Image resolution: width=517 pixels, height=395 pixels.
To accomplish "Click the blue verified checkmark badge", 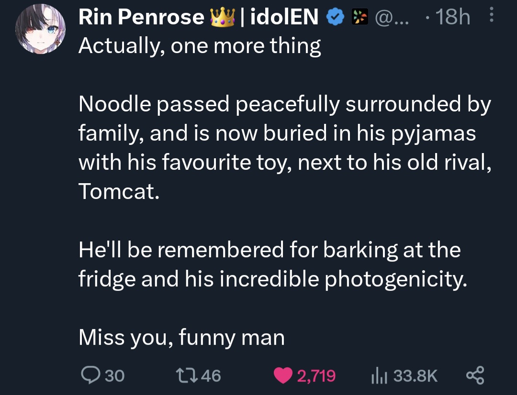I will coord(335,17).
